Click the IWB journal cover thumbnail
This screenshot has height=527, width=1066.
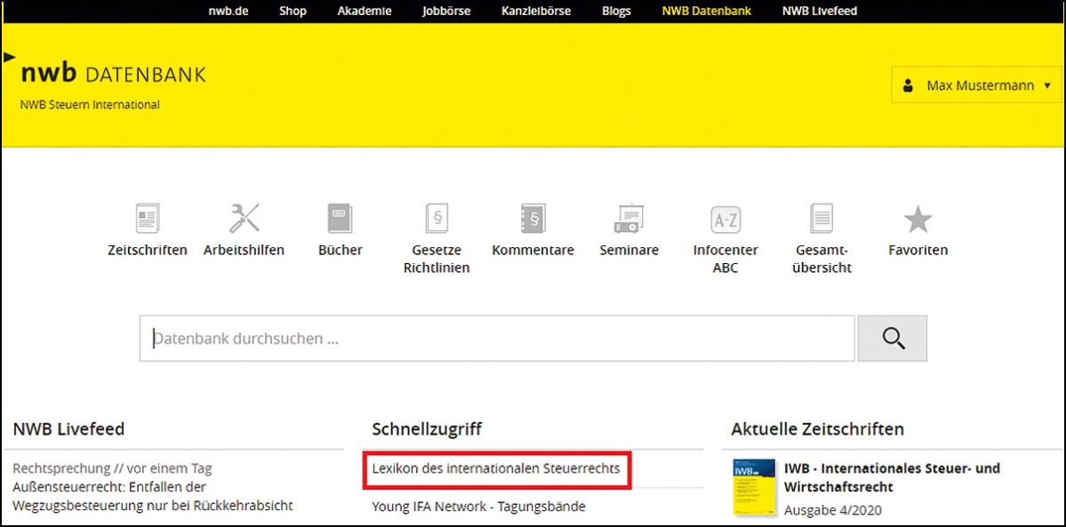752,488
